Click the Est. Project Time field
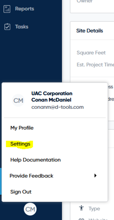The image size is (114, 220). [95, 65]
